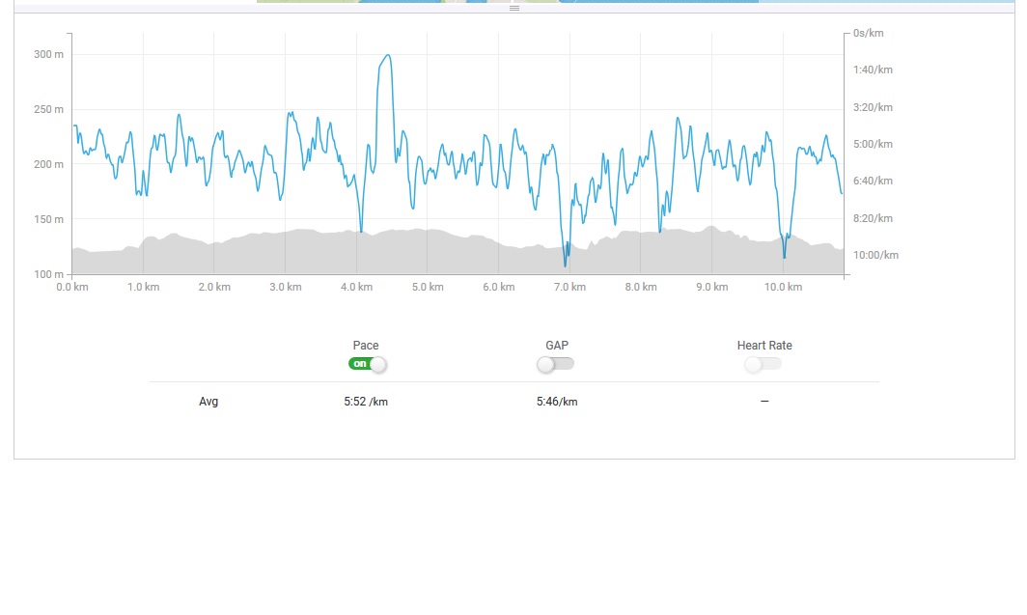This screenshot has height=615, width=1027.
Task: Click the Avg row label
Action: 208,402
